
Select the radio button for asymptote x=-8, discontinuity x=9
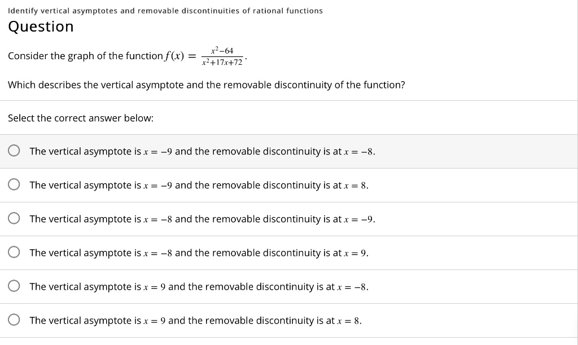point(14,252)
